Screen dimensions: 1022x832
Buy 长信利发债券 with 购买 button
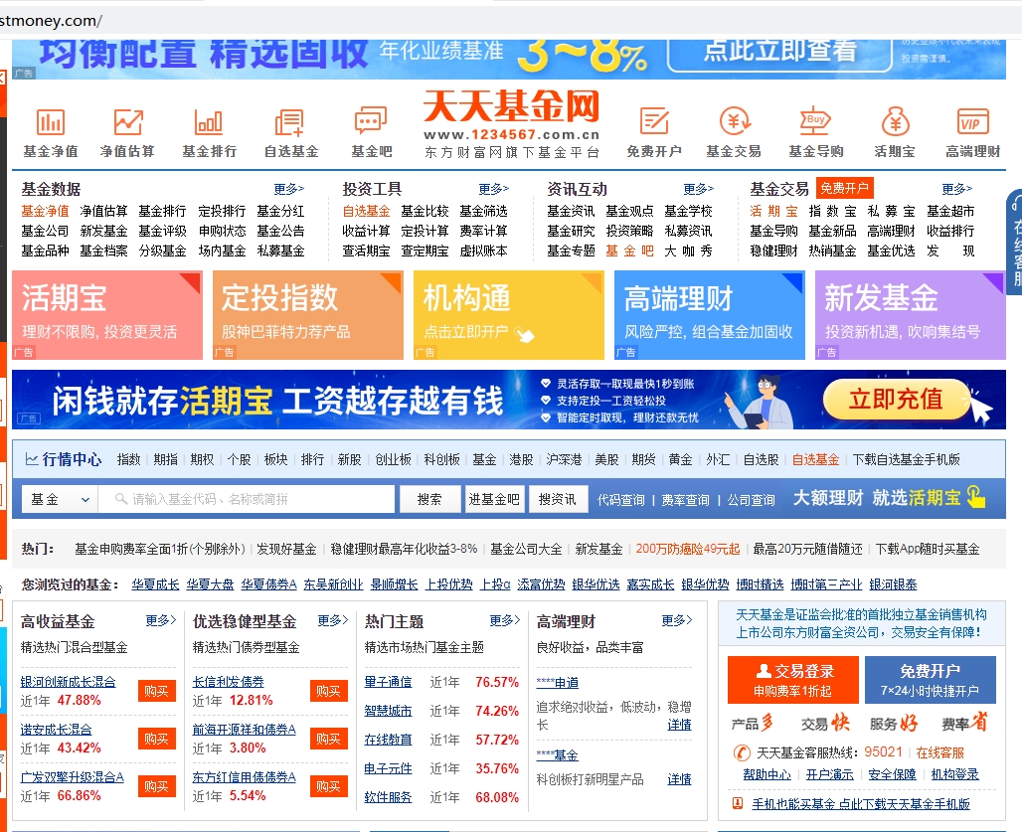328,691
